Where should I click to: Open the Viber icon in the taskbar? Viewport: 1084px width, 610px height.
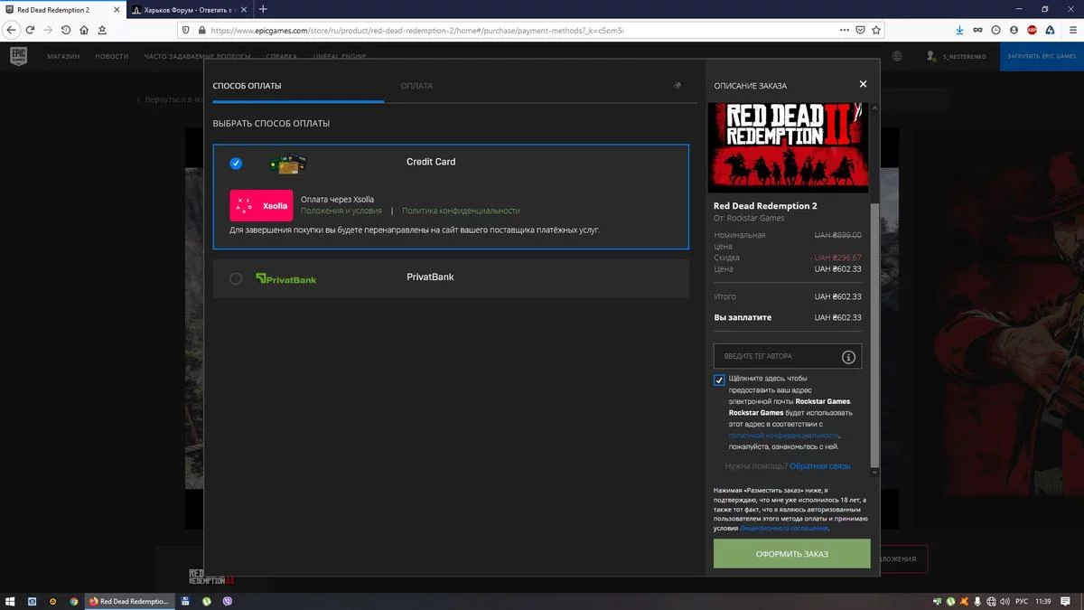click(227, 601)
